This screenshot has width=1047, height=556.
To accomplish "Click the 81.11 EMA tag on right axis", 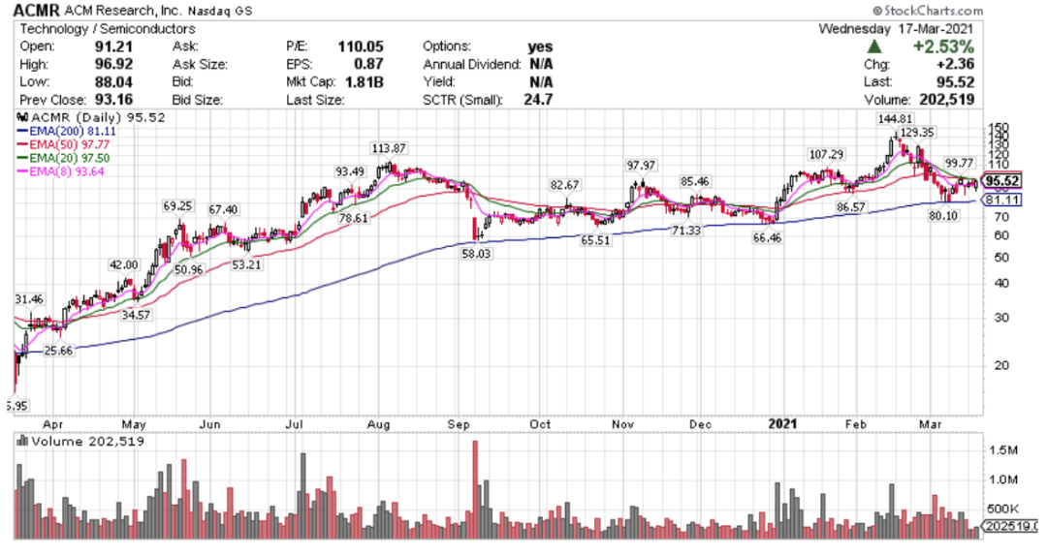I will pos(1001,200).
